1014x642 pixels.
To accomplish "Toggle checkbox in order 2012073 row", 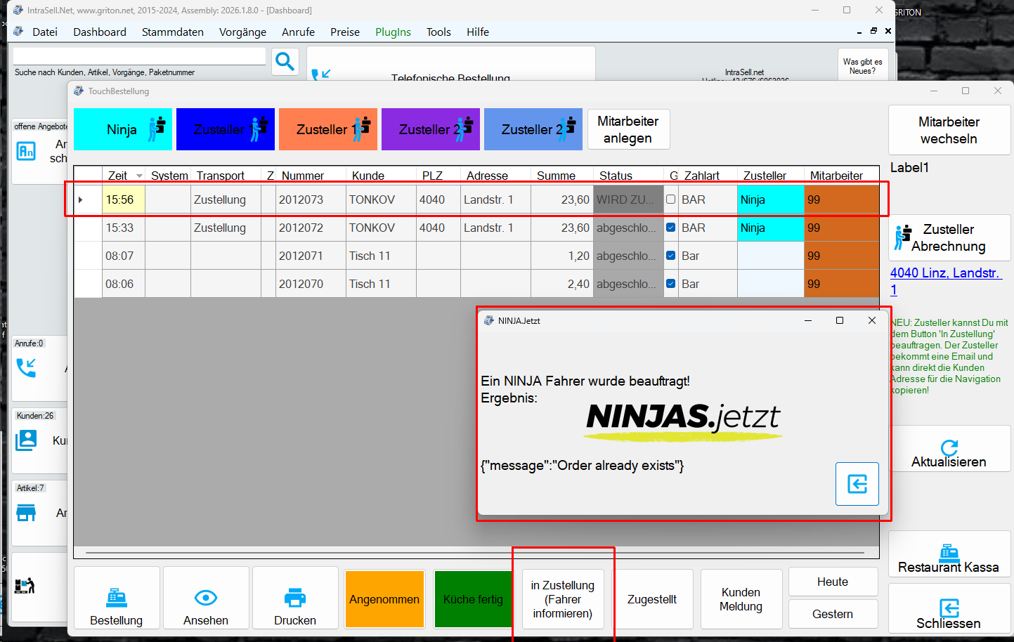I will coord(671,199).
